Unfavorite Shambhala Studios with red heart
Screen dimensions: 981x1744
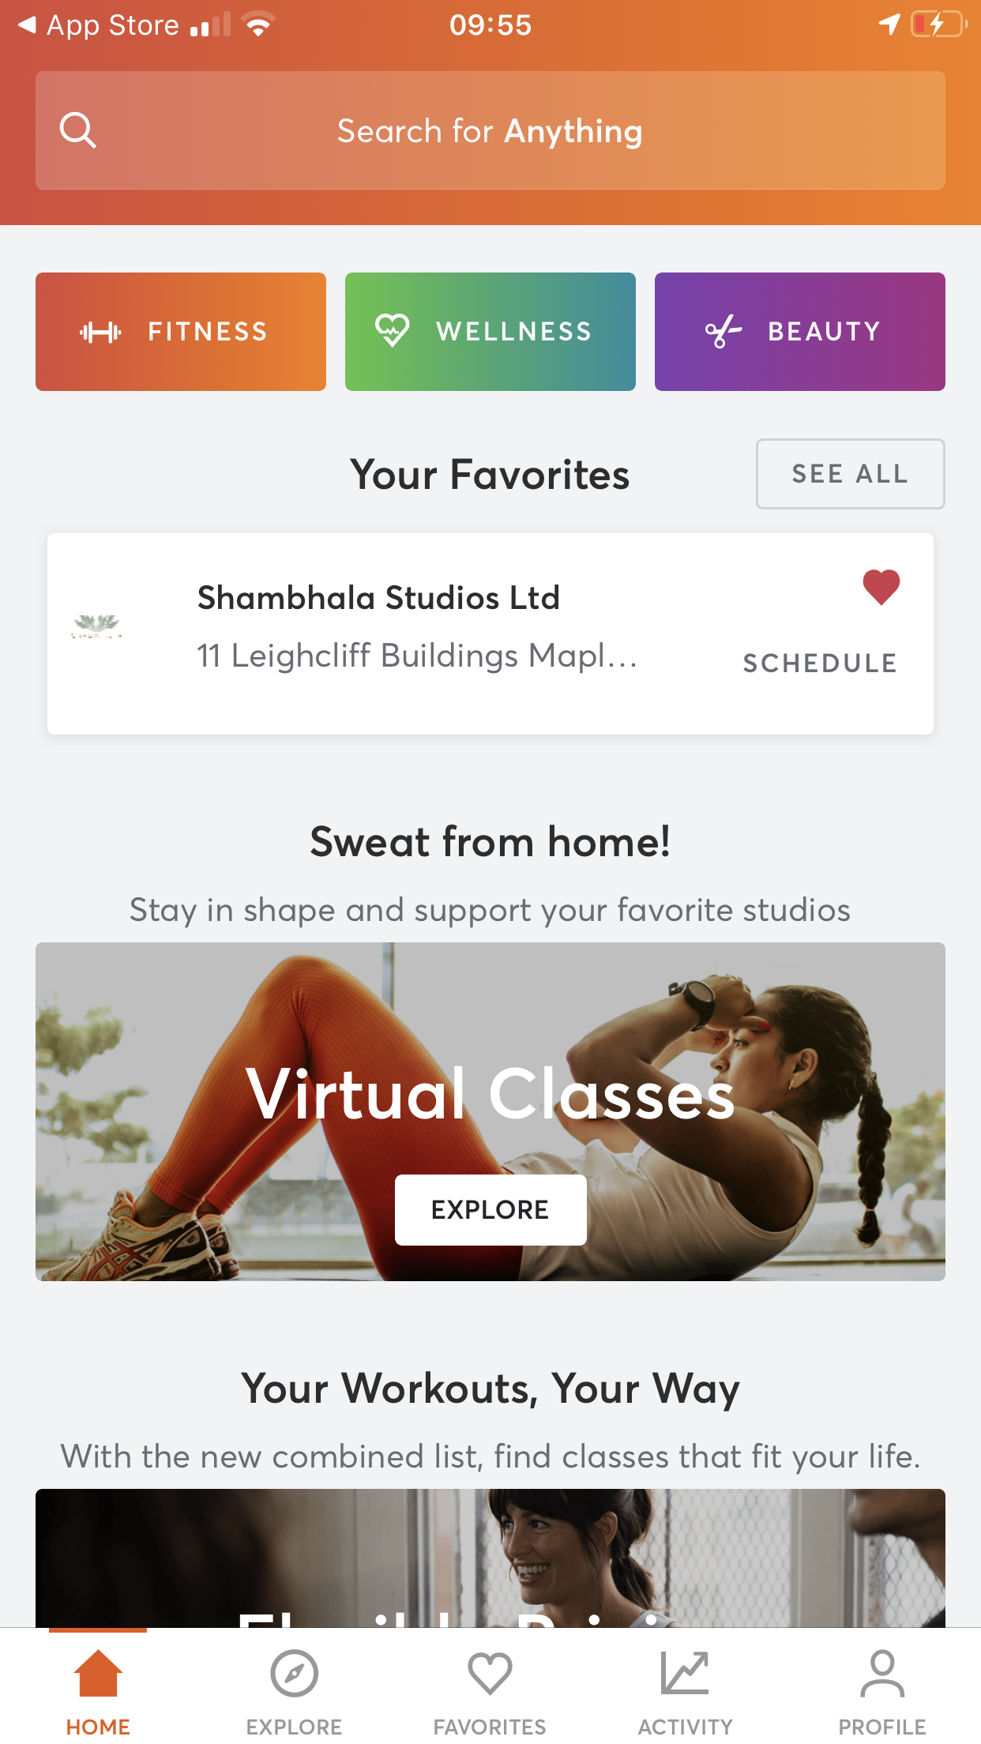coord(881,587)
